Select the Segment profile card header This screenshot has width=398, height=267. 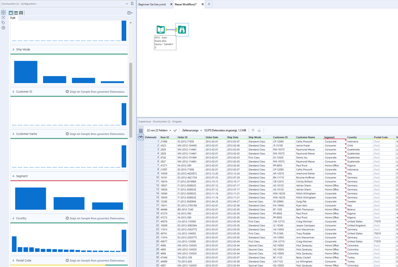tap(69, 176)
